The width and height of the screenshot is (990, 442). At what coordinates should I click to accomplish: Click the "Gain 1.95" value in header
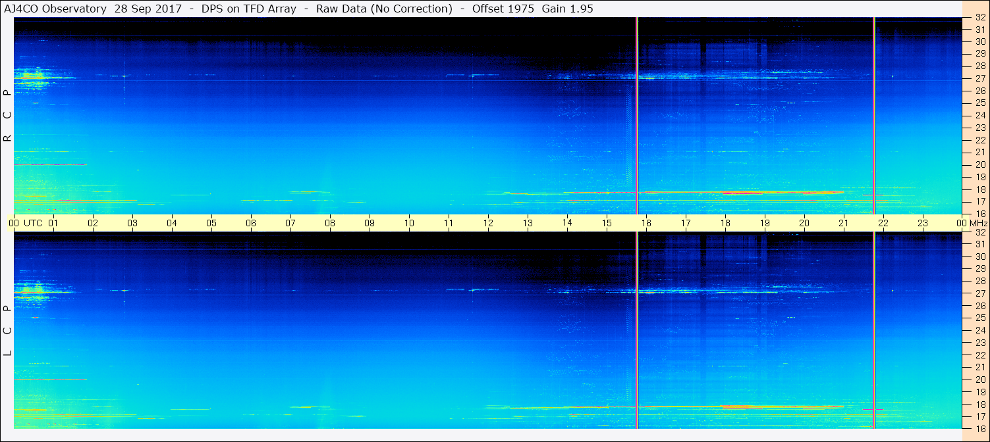point(568,9)
